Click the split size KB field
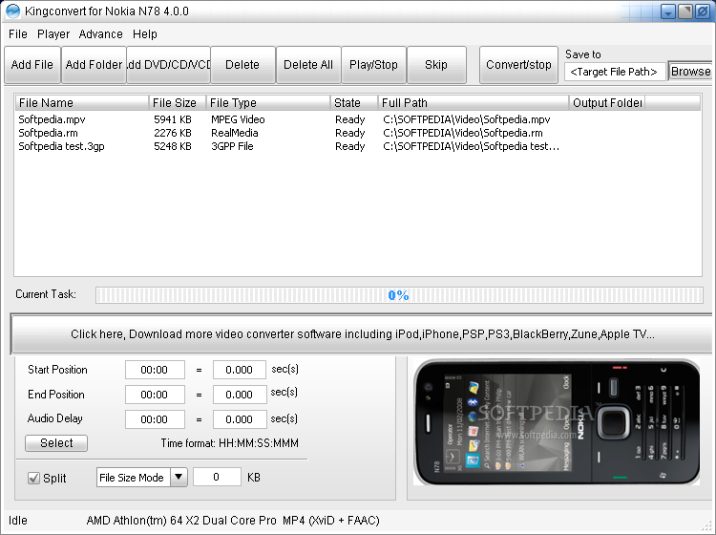 point(217,478)
